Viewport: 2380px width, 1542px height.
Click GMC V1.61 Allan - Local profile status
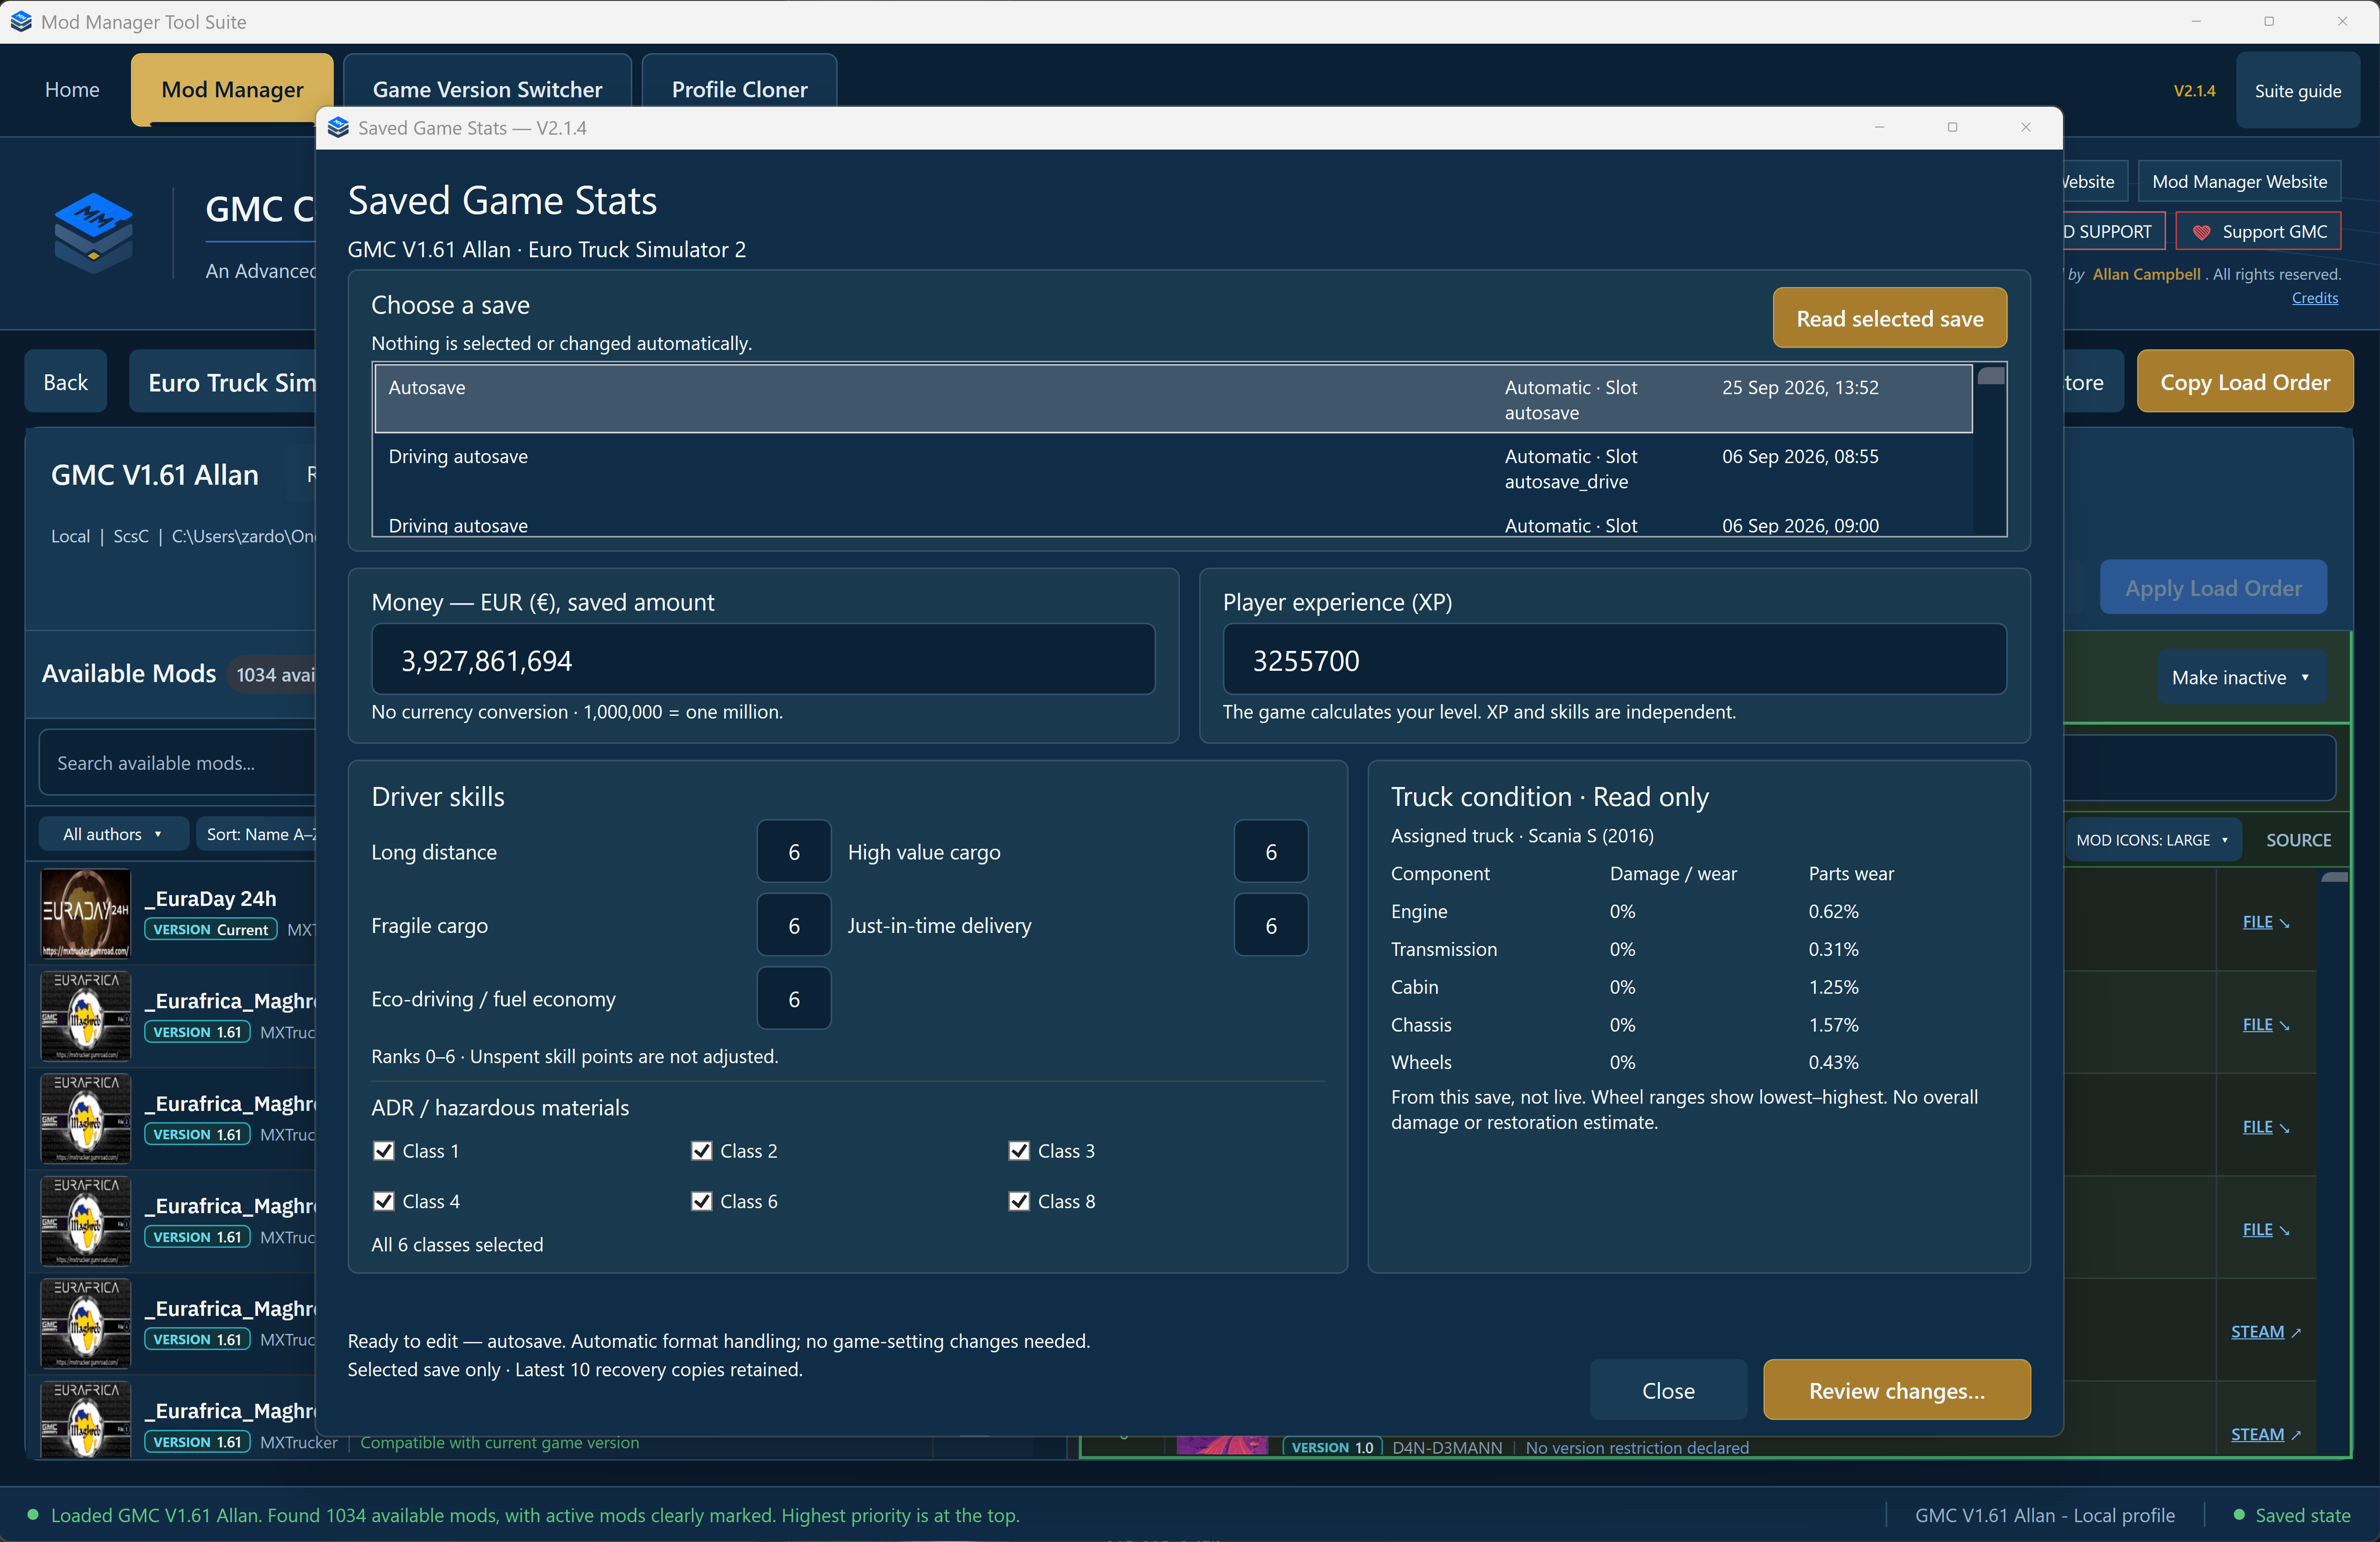[x=2044, y=1515]
